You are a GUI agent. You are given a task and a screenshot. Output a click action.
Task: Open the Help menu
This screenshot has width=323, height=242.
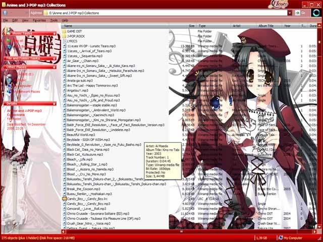(65, 20)
